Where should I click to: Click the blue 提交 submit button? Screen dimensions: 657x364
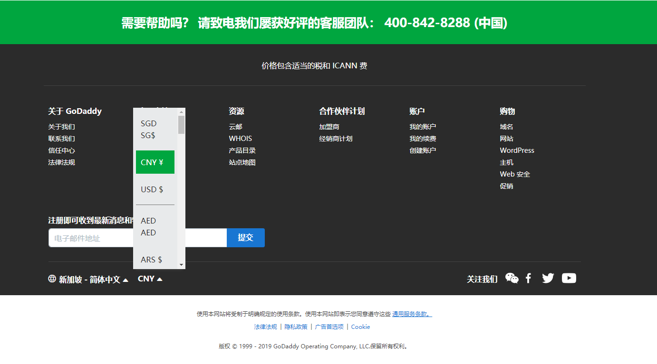[x=245, y=238]
